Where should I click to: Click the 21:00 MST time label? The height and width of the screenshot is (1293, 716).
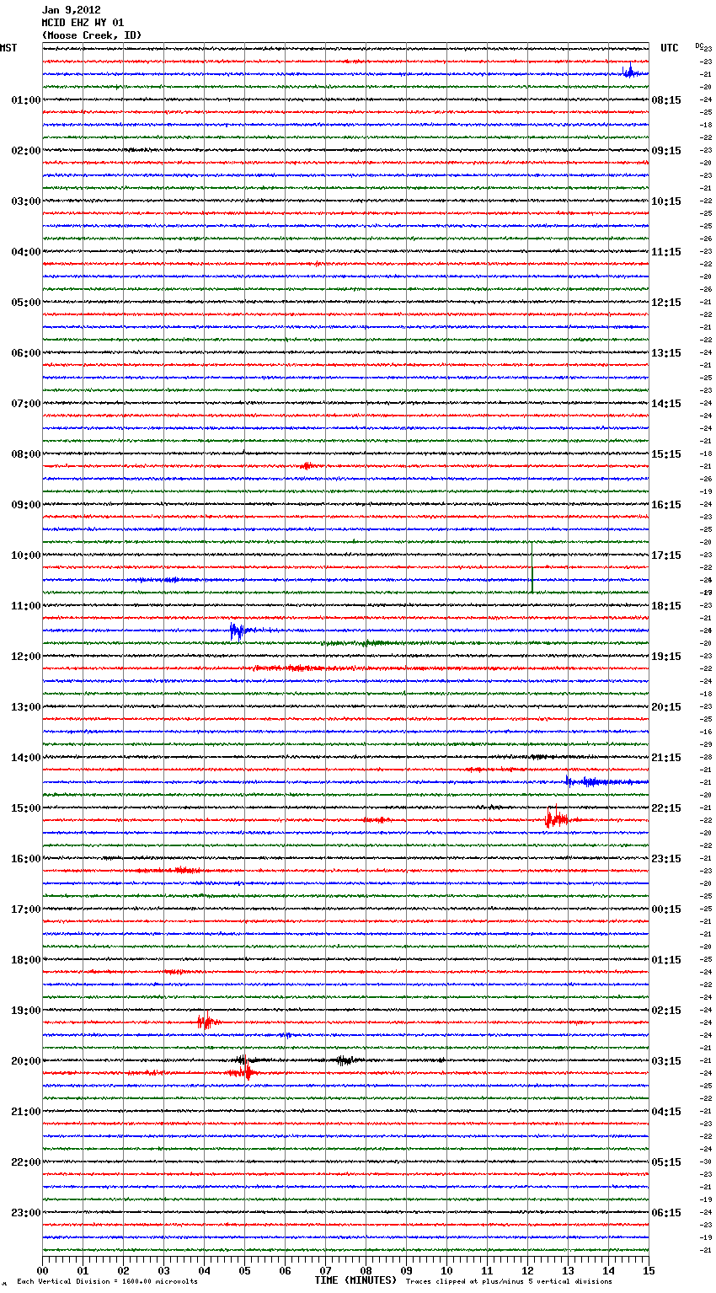click(26, 1112)
